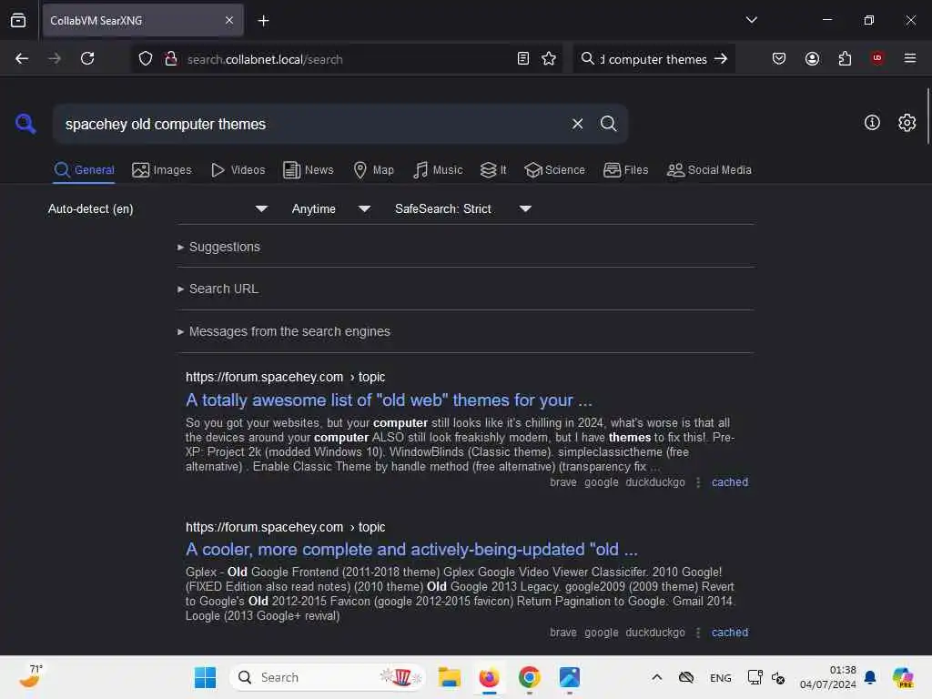Switch to the Science category
932x699 pixels.
click(554, 170)
